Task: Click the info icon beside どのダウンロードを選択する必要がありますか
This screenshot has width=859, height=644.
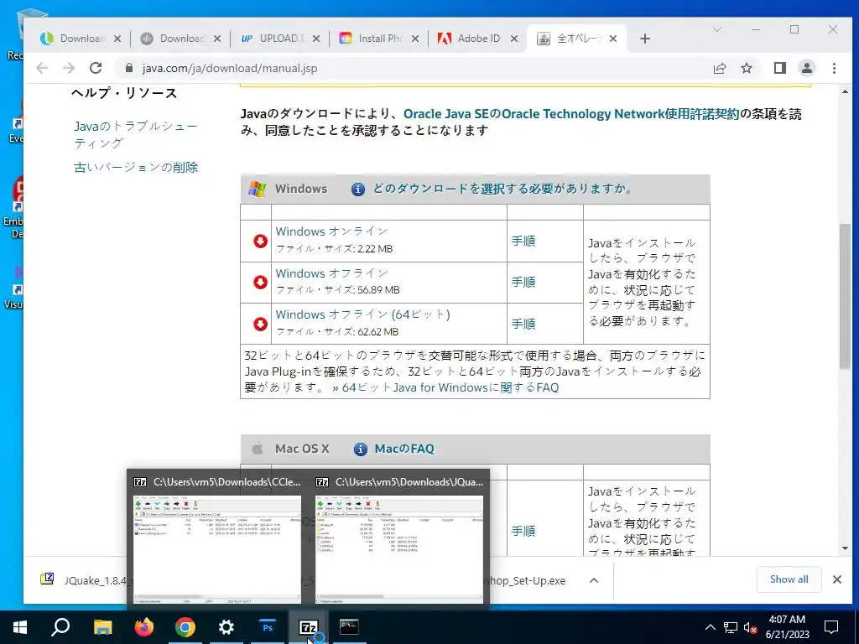Action: pyautogui.click(x=357, y=190)
